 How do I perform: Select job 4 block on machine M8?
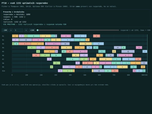click(x=105, y=63)
